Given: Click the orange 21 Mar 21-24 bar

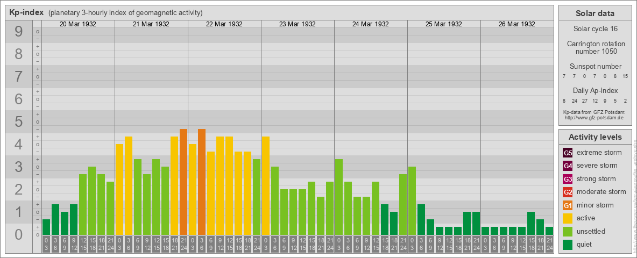Looking at the screenshot, I should point(183,182).
